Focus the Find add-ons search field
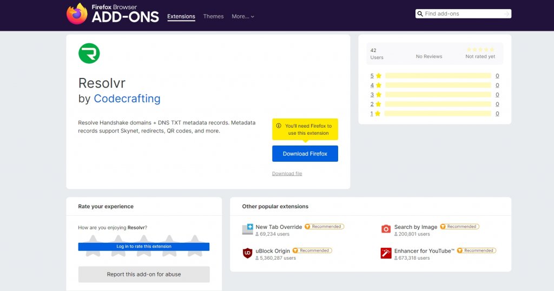This screenshot has height=291, width=554. tap(463, 14)
